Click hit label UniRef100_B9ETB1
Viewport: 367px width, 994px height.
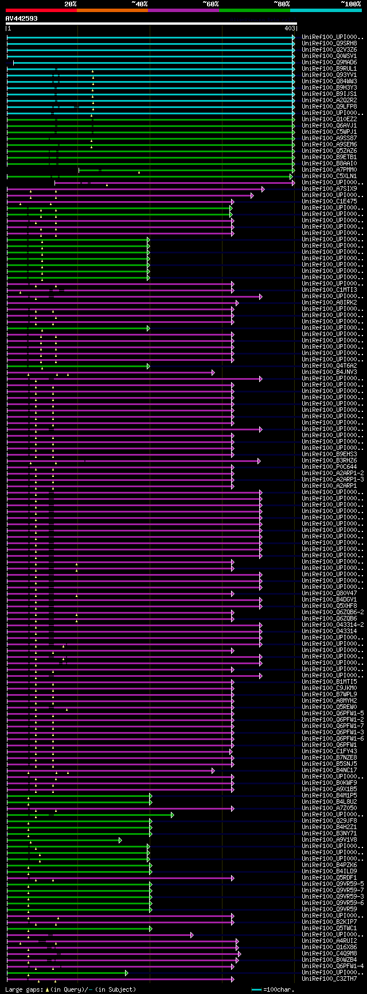coord(329,157)
